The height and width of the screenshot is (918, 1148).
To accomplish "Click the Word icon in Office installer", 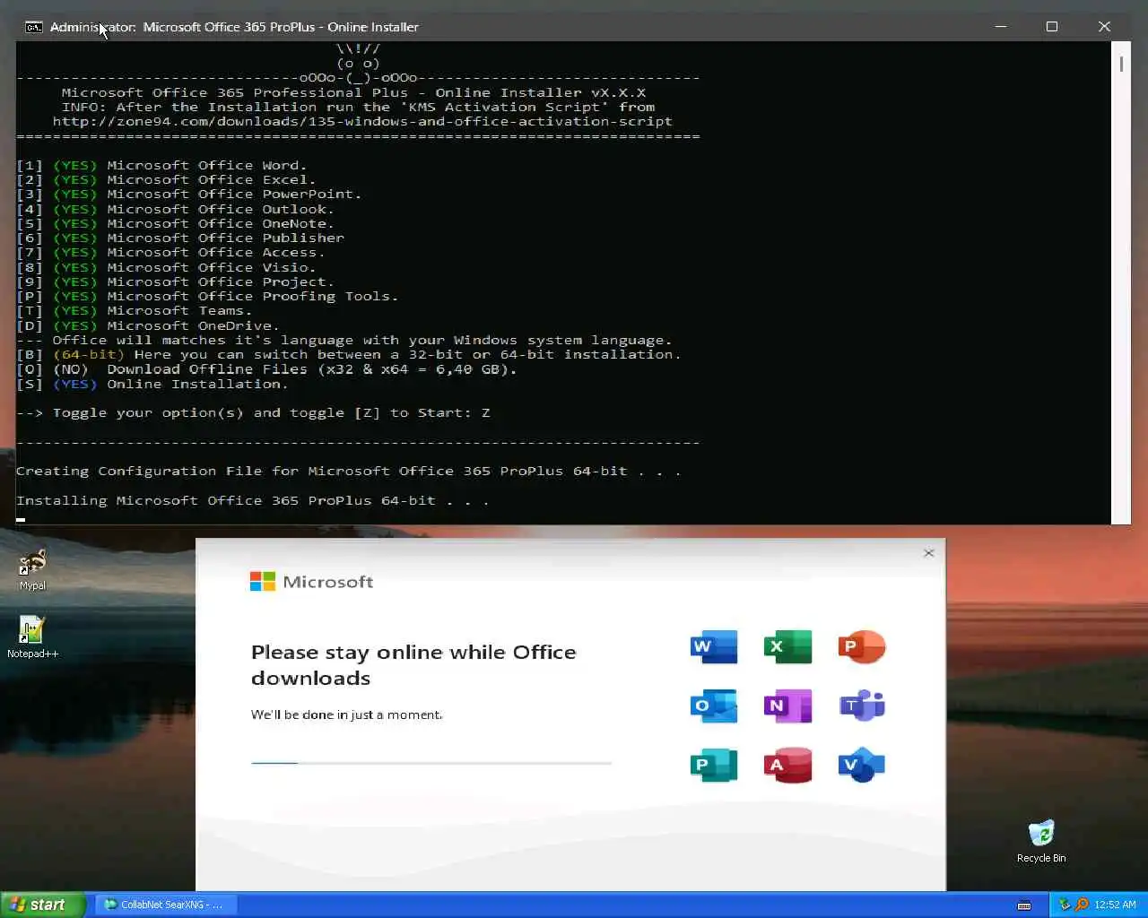I will click(x=714, y=646).
